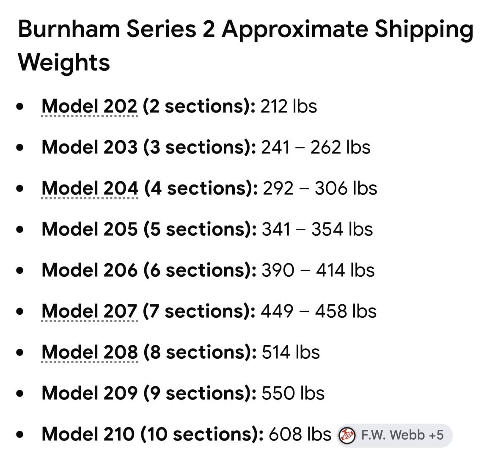
Task: Click the 241 – 262 lbs weight range
Action: point(316,147)
